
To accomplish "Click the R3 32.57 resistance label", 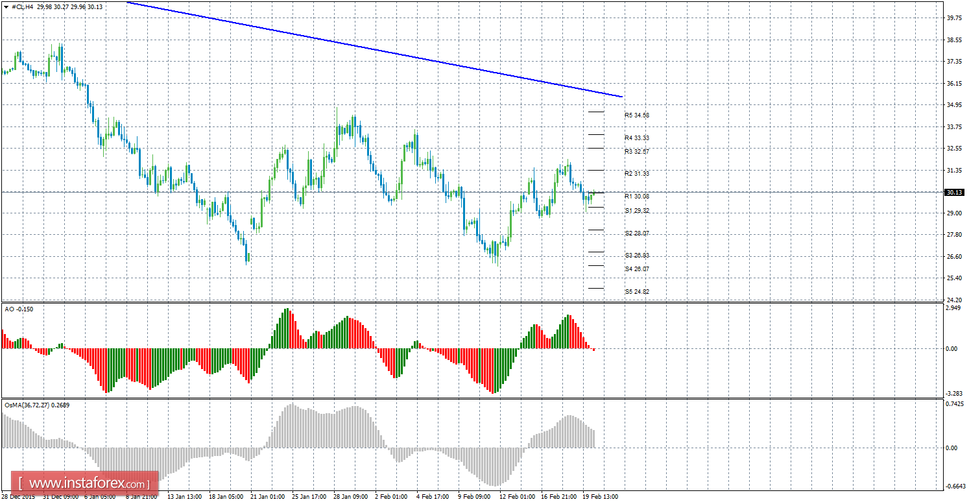I will pyautogui.click(x=637, y=152).
